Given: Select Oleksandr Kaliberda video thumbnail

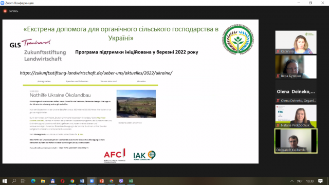Looking at the screenshot, I should click(296, 141).
